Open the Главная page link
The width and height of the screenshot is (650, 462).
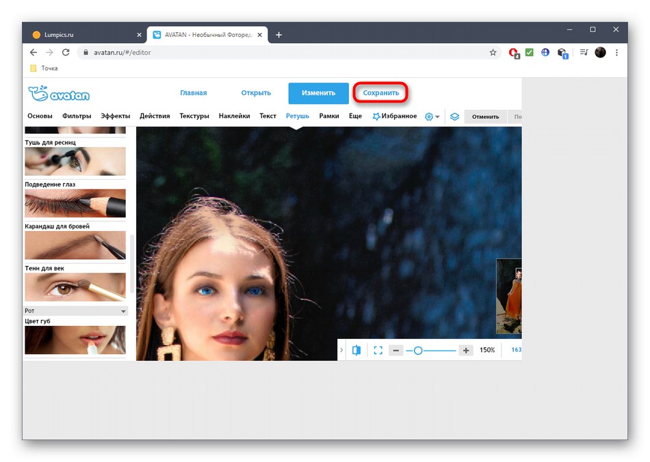(x=193, y=93)
